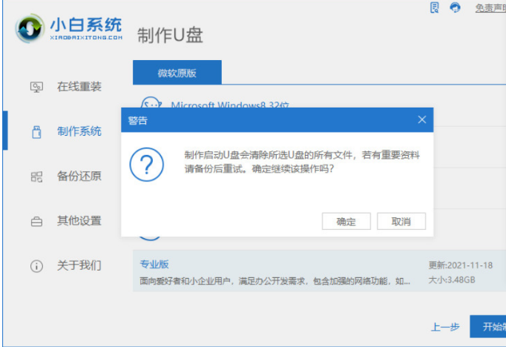
Task: Cancel the operation with 取消
Action: 401,221
